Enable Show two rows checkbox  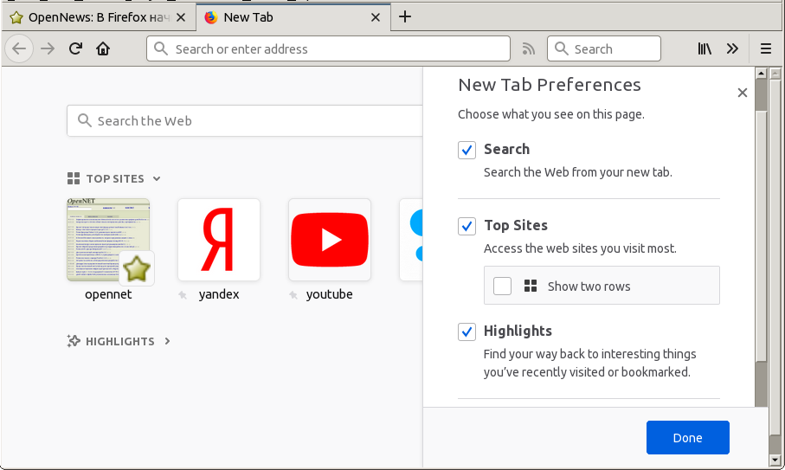(502, 287)
